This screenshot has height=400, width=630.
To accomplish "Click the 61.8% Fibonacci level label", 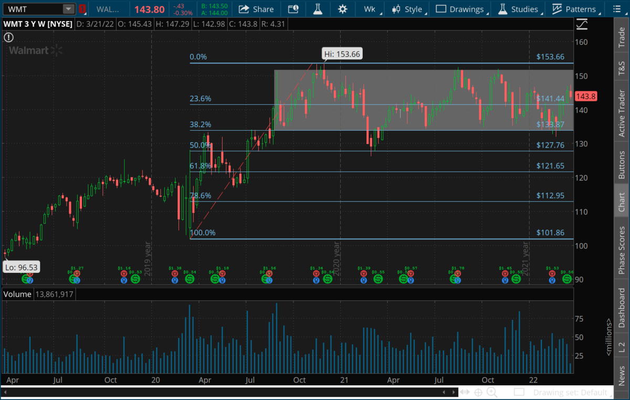I will [x=201, y=166].
